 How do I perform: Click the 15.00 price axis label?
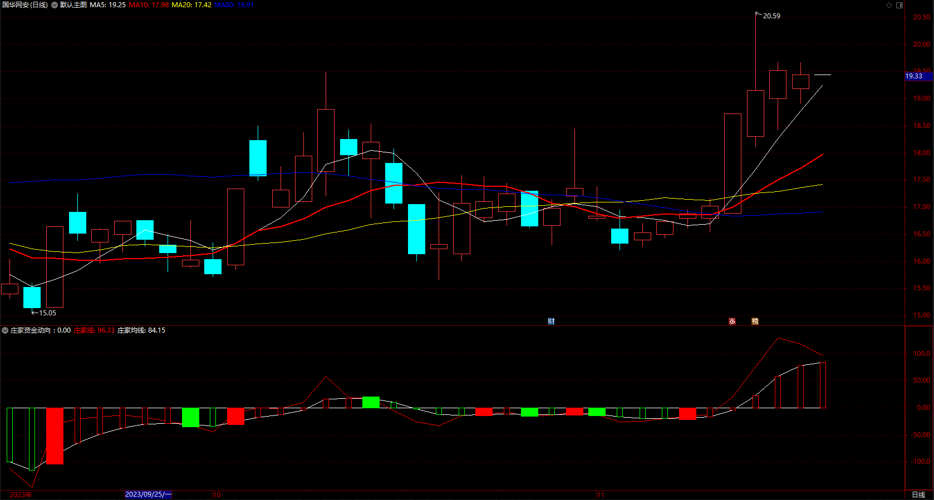tap(921, 315)
